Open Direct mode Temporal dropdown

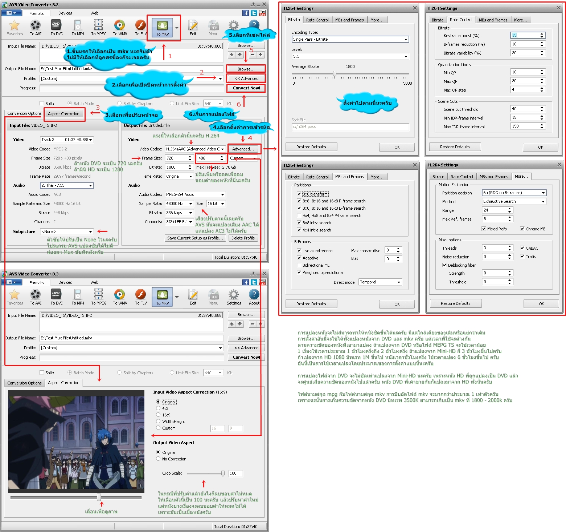point(380,282)
